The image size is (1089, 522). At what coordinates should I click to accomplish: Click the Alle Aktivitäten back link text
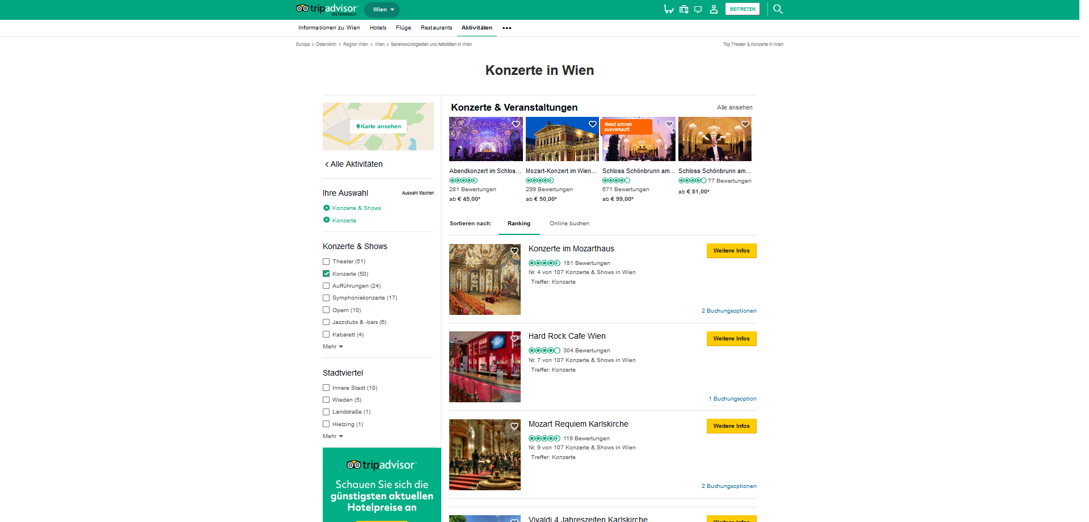357,164
